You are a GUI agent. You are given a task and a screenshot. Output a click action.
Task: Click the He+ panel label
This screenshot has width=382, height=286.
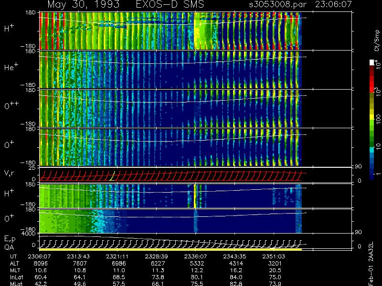tap(11, 67)
